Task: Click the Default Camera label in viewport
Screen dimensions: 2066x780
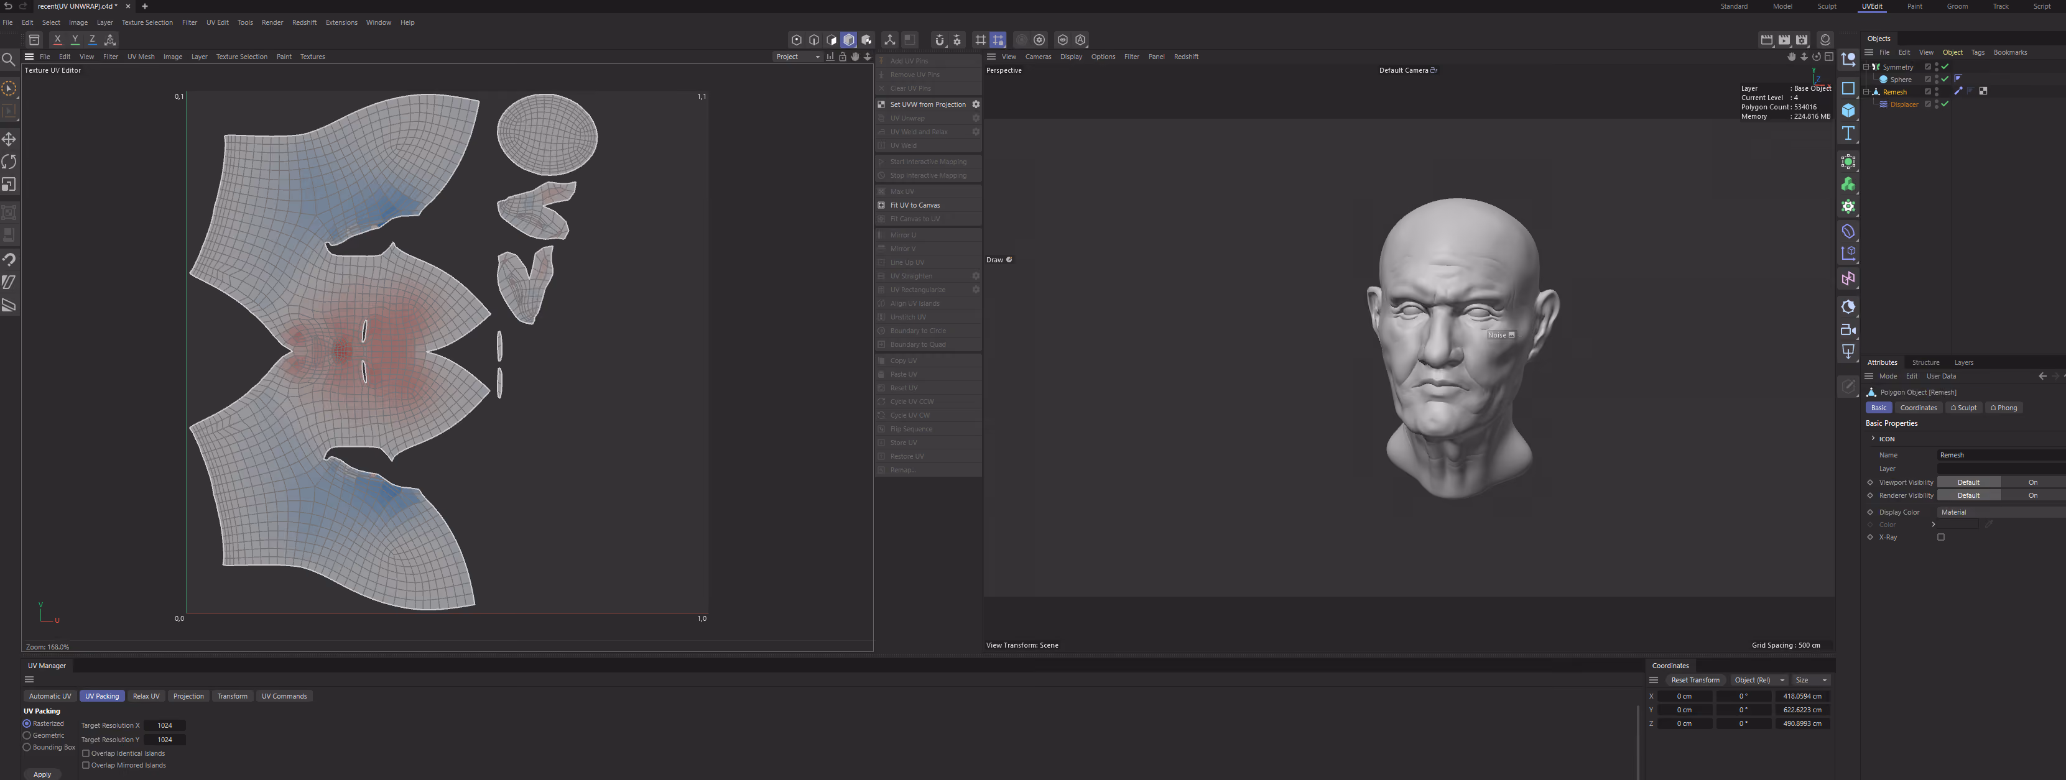Action: click(1404, 71)
